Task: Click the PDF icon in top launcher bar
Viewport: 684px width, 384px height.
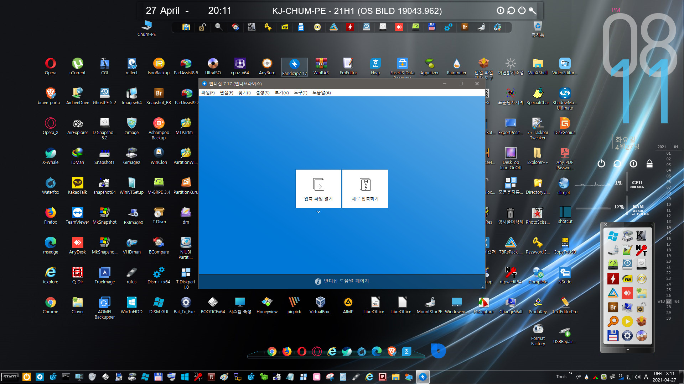Action: point(285,27)
